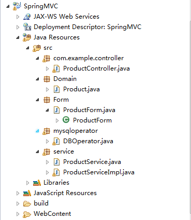This screenshot has width=191, height=220.
Task: Expand JAX-WS Web Services node
Action: tap(18, 17)
